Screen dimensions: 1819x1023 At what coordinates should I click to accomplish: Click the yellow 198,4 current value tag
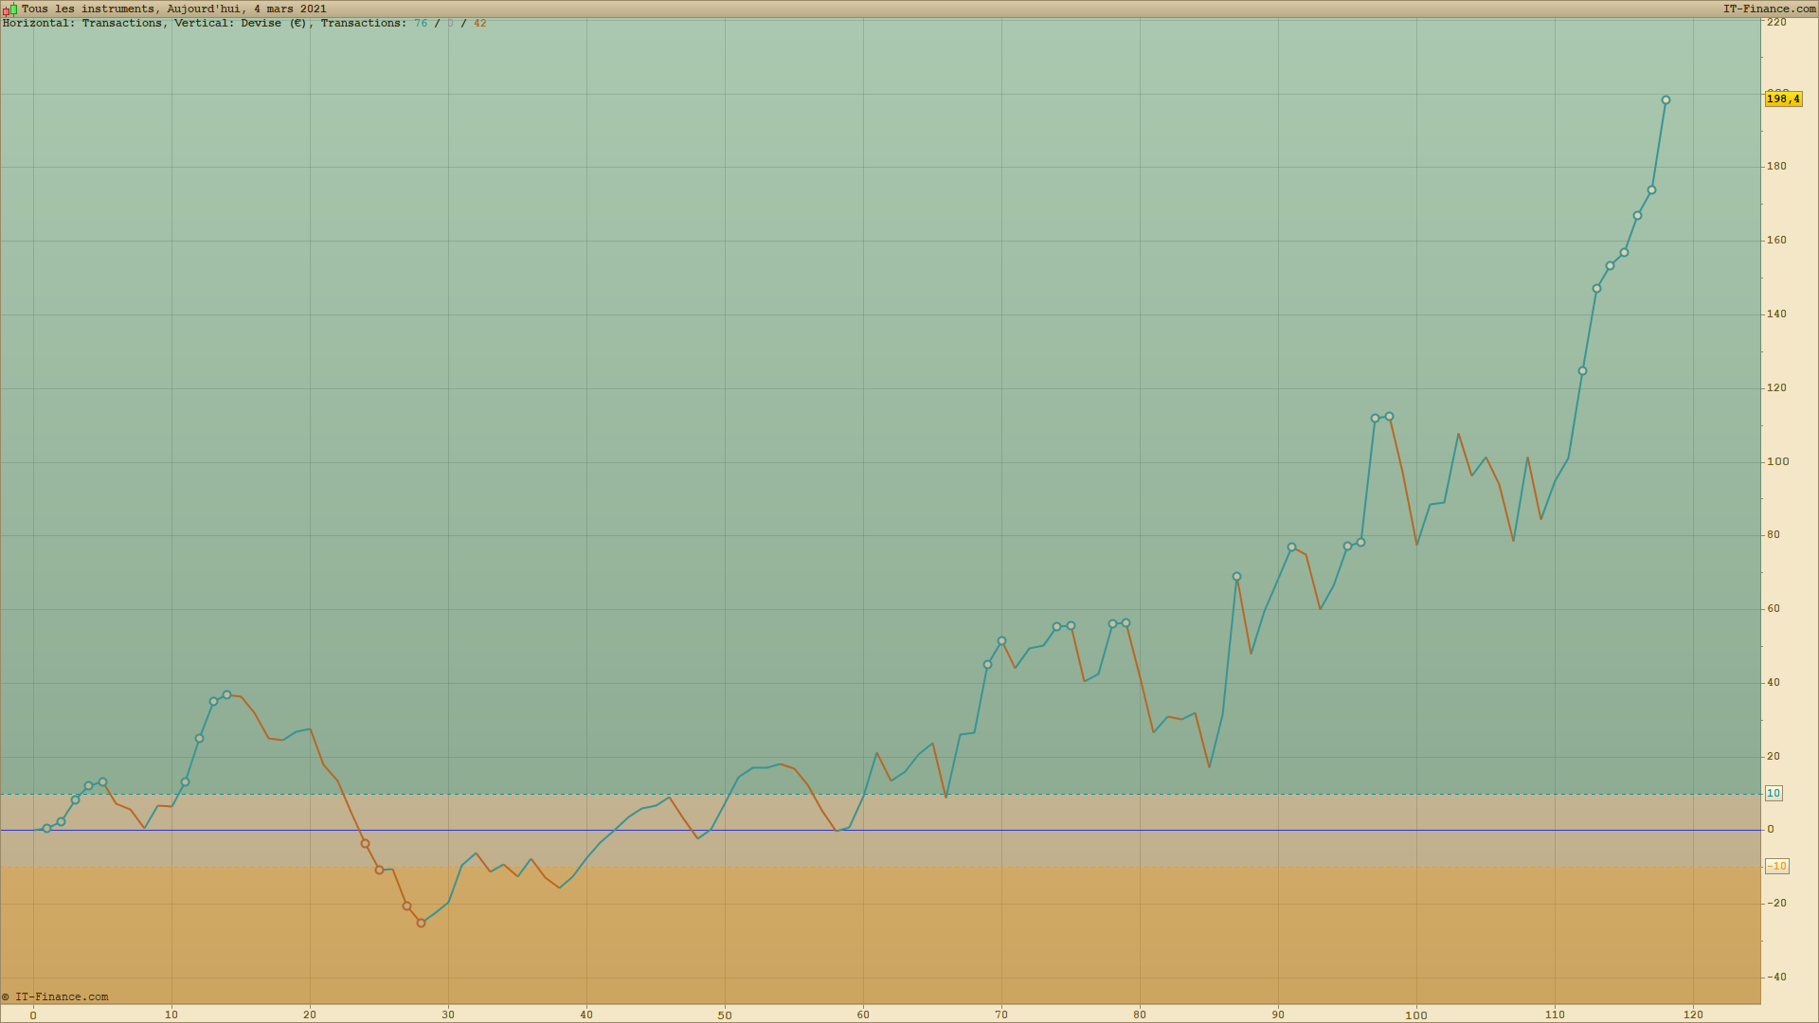(x=1782, y=99)
